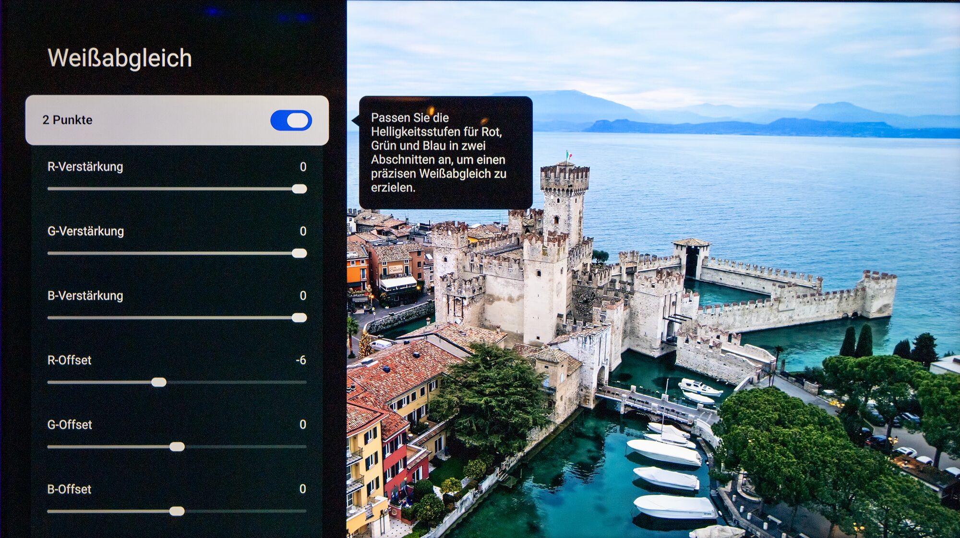Select the G-Offset setting label

(70, 425)
